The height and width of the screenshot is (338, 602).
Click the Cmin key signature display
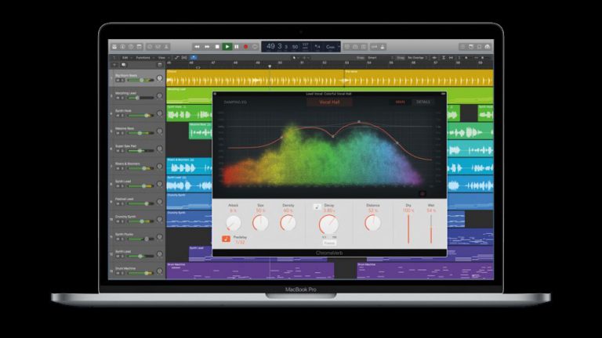330,47
